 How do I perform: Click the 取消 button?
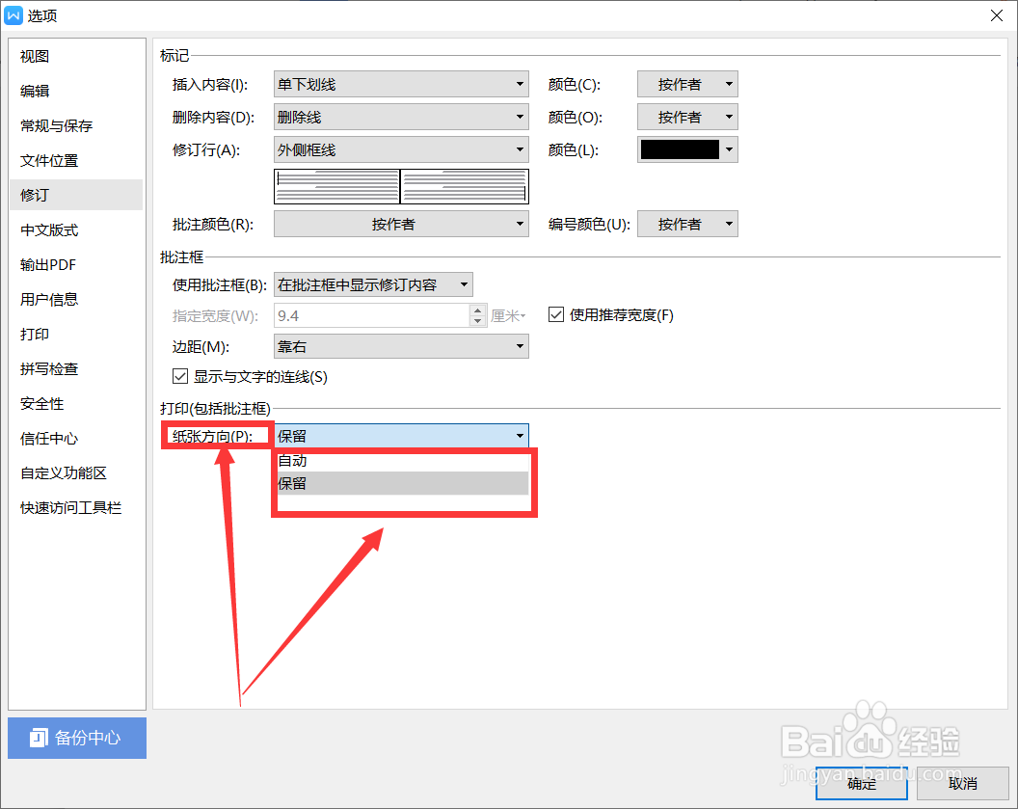pos(963,784)
